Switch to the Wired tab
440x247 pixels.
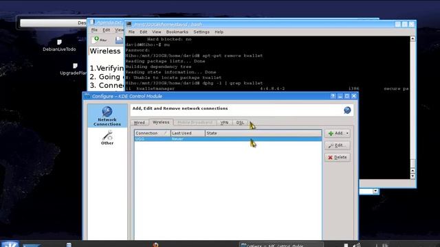[x=139, y=123]
